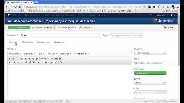Open the Компоненты menu
The width and height of the screenshot is (184, 103).
[73, 15]
